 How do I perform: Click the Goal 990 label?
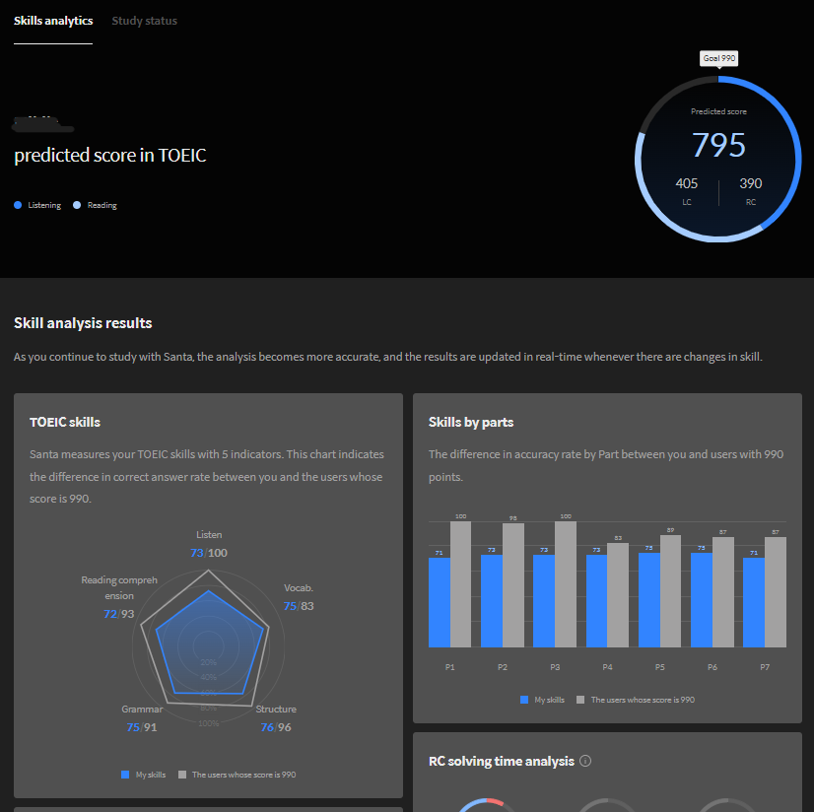coord(719,58)
